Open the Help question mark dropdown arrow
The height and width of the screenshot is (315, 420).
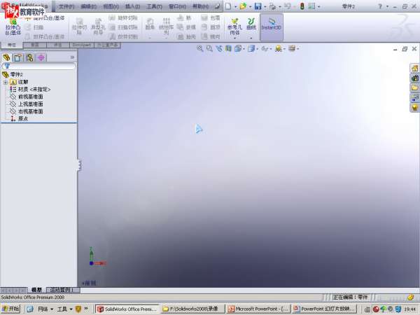[x=387, y=7]
